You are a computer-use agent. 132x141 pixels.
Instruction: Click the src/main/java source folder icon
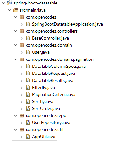click(16, 10)
